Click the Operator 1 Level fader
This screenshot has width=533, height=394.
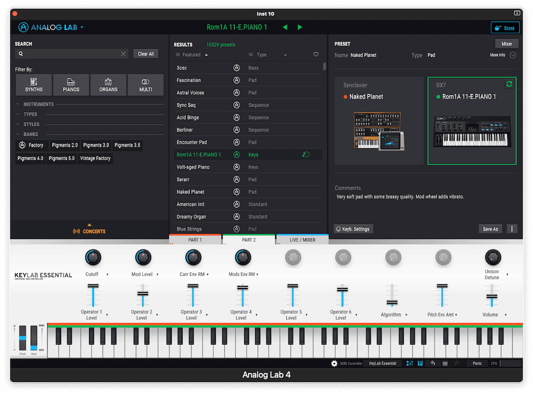click(x=93, y=295)
